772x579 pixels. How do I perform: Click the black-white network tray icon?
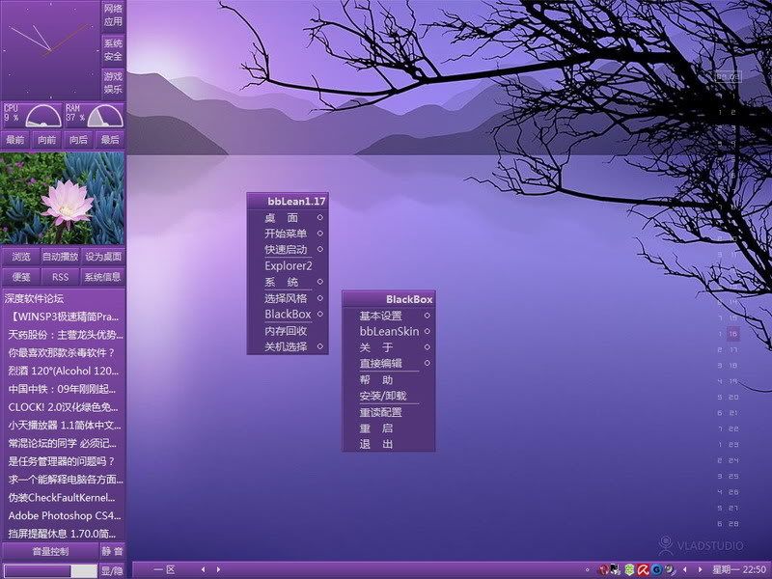(616, 569)
